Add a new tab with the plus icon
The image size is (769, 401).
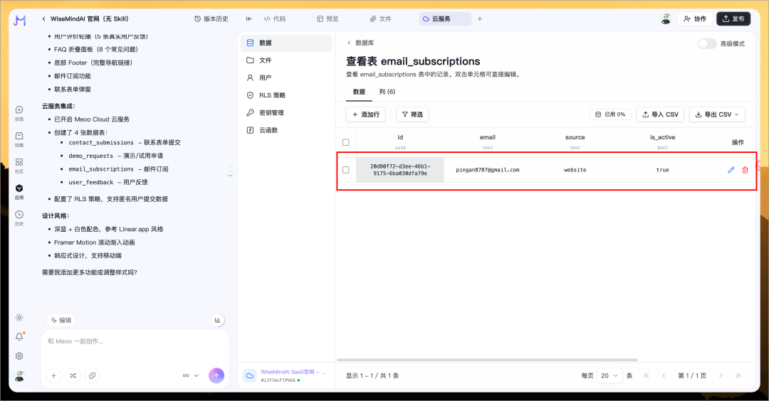click(480, 19)
